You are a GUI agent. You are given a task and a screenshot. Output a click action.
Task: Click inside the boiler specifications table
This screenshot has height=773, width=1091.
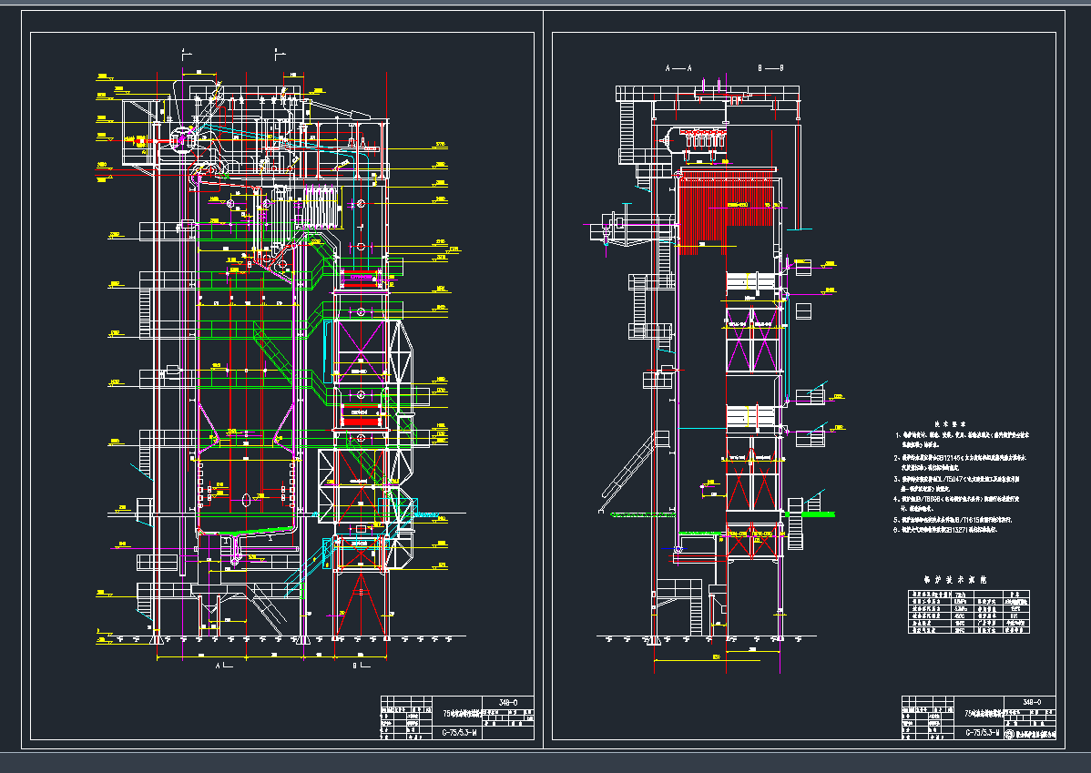click(964, 611)
